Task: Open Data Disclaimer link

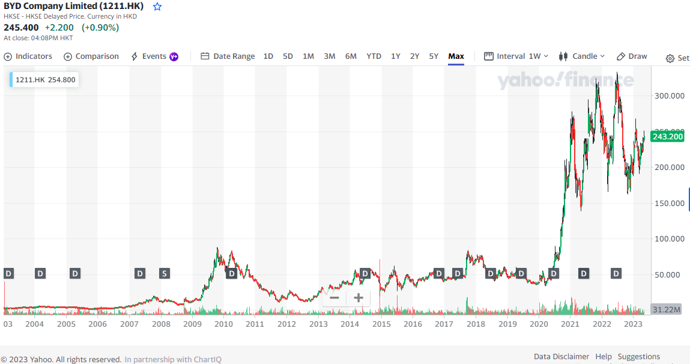Action: pos(561,357)
